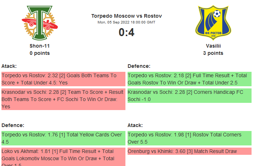Click the Atack heading above Rostov Total Corners bet
The width and height of the screenshot is (253, 166).
pos(135,125)
